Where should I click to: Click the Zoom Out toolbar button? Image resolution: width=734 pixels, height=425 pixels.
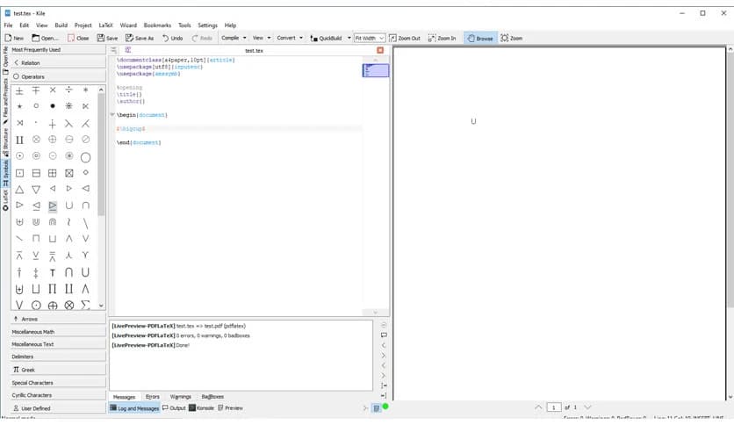405,39
